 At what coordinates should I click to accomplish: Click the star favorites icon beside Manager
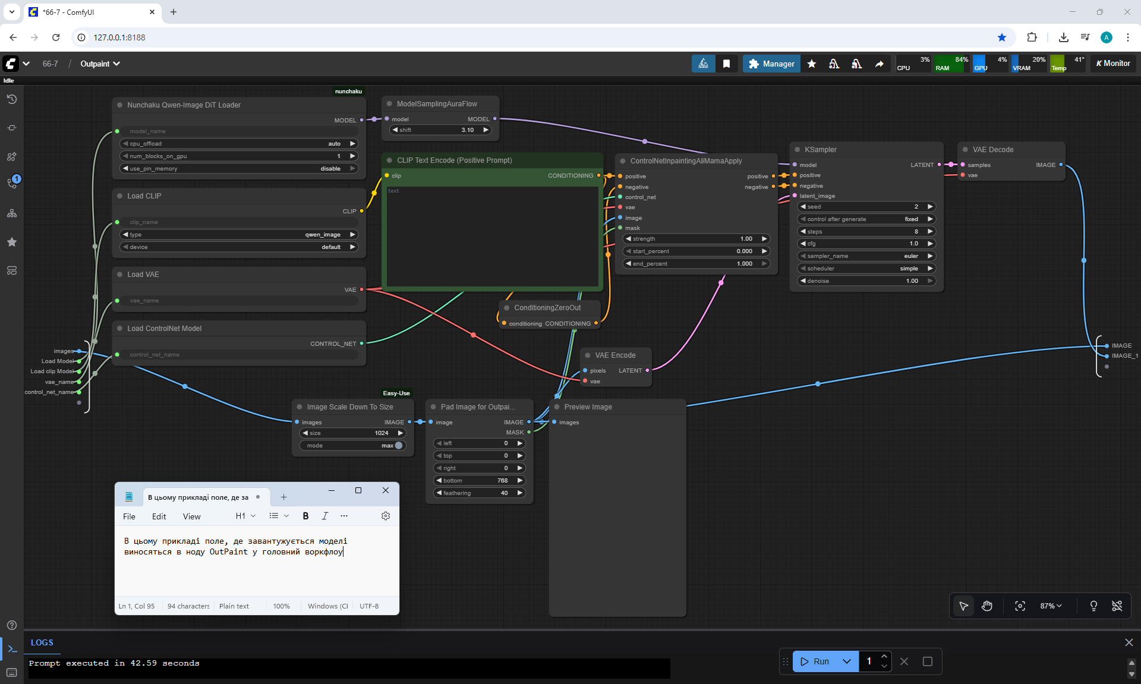812,64
